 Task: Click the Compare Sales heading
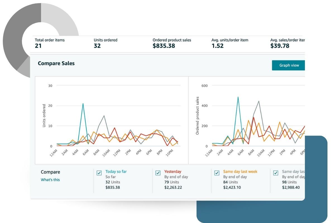pyautogui.click(x=56, y=63)
